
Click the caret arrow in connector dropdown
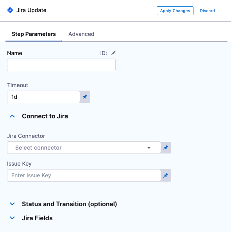point(149,148)
